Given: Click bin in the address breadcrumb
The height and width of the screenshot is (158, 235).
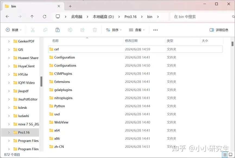Looking at the screenshot, I should 150,17.
